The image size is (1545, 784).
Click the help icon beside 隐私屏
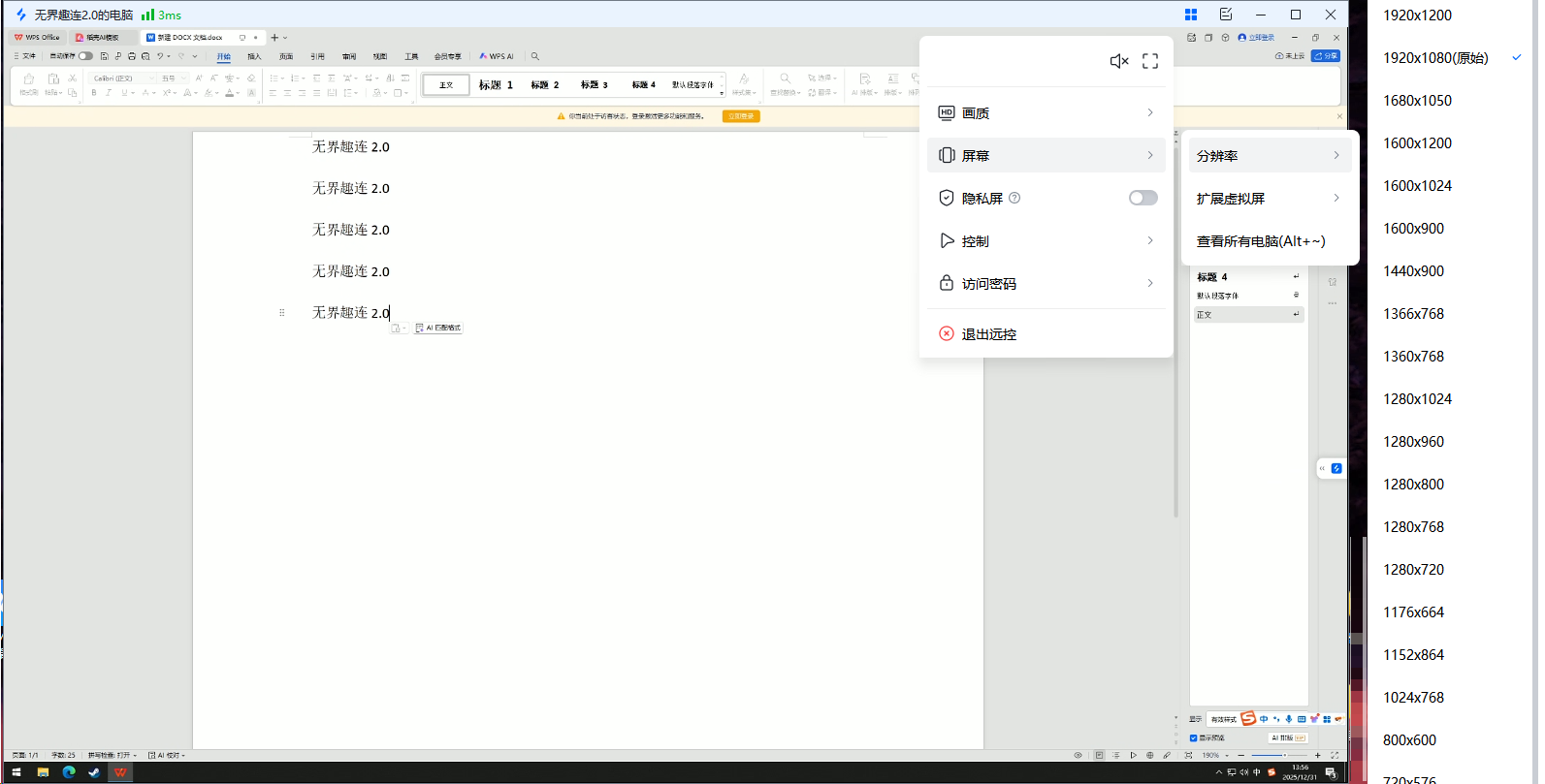1014,198
